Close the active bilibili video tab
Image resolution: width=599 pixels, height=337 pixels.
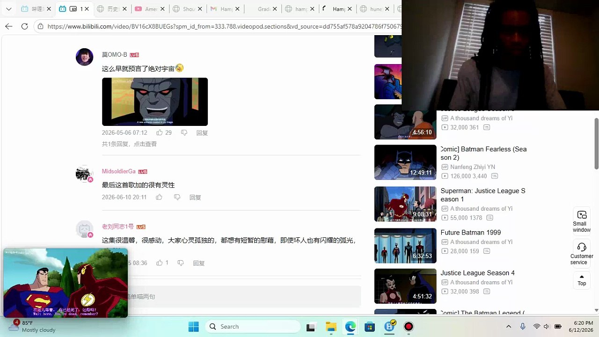87,9
